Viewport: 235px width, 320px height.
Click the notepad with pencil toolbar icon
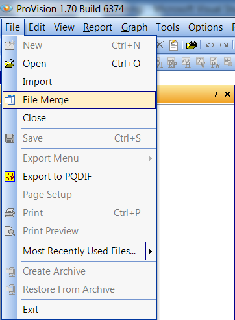click(173, 45)
